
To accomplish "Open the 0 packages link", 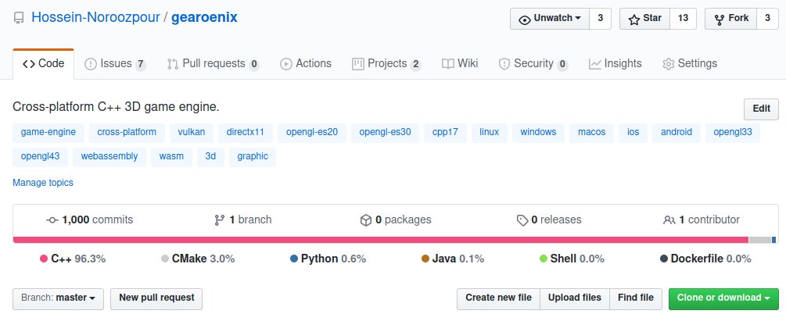I will 396,219.
